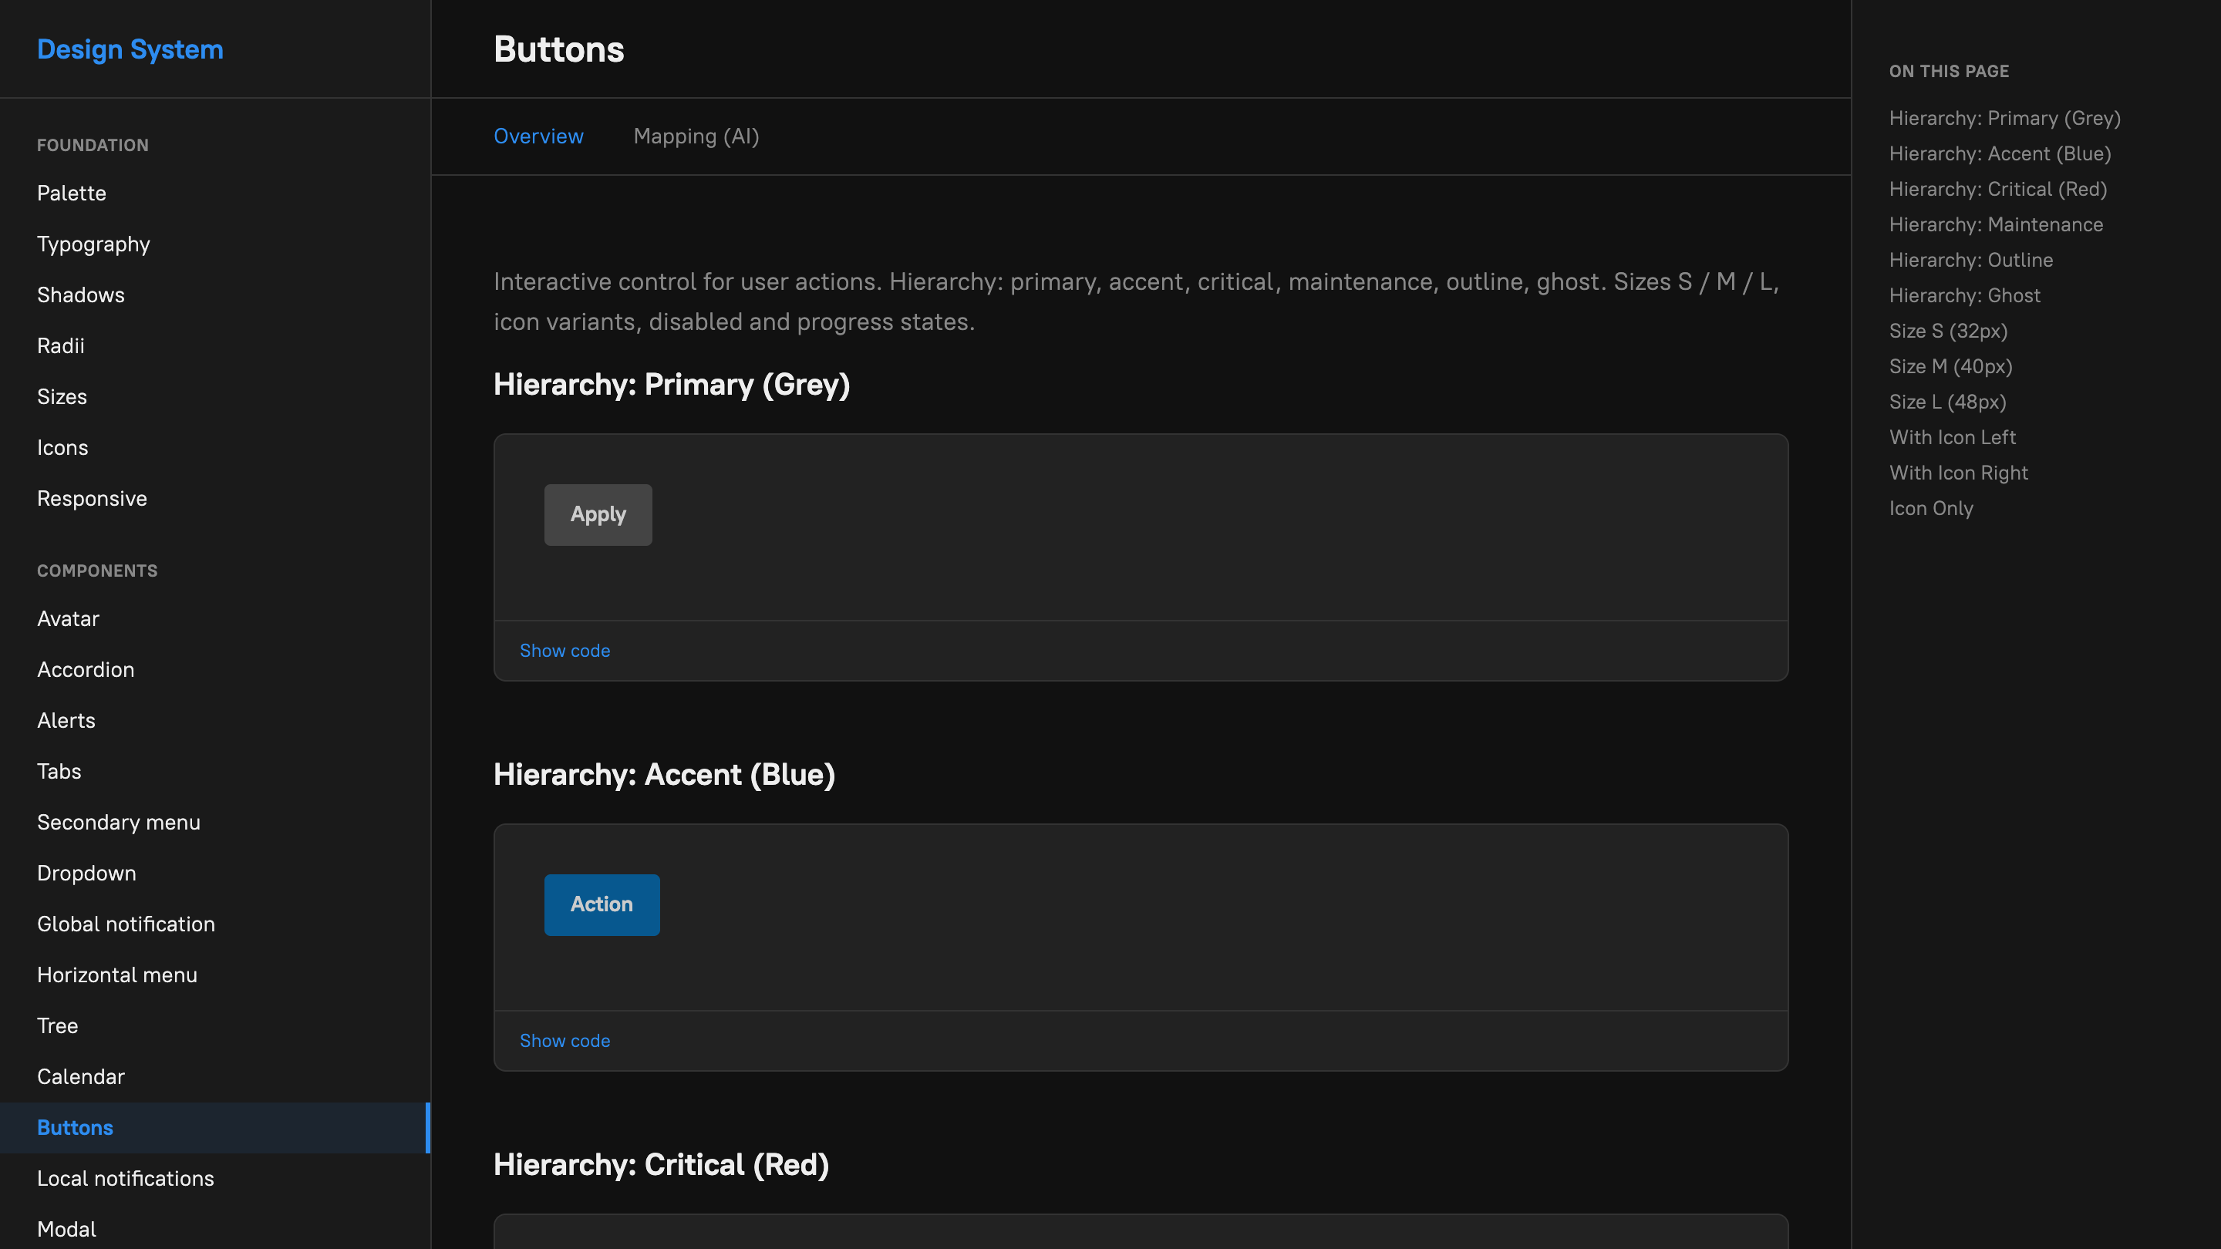Click the grey Apply button

pyautogui.click(x=598, y=514)
